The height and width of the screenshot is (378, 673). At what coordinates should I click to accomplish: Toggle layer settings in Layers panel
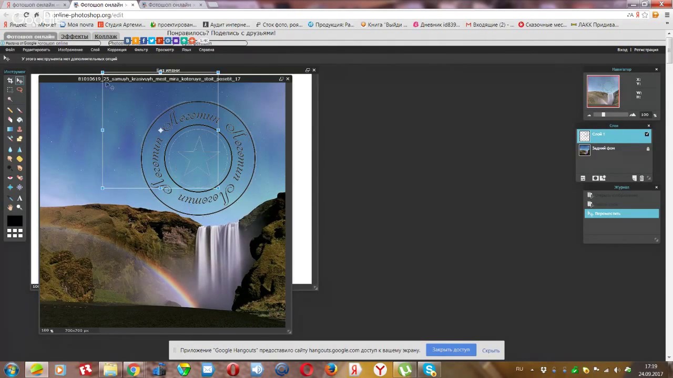tap(583, 178)
